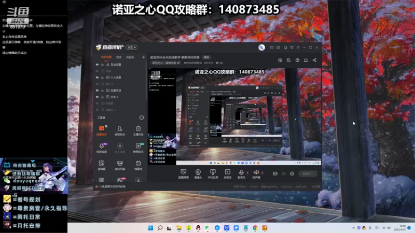The image size is (415, 233).
Task: Toggle the eye of the row above 文本 2
Action: click(97, 90)
